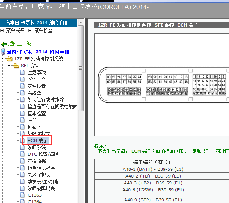Click table cell A40-3 (+B2) - B39-59 (E1)
This screenshot has width=229, height=203.
coord(153,183)
